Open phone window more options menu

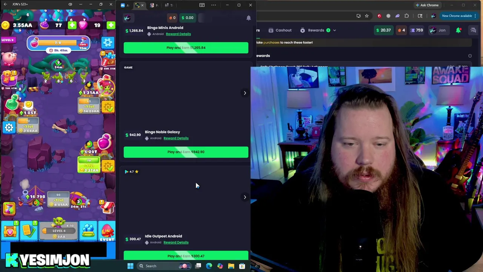(80, 4)
